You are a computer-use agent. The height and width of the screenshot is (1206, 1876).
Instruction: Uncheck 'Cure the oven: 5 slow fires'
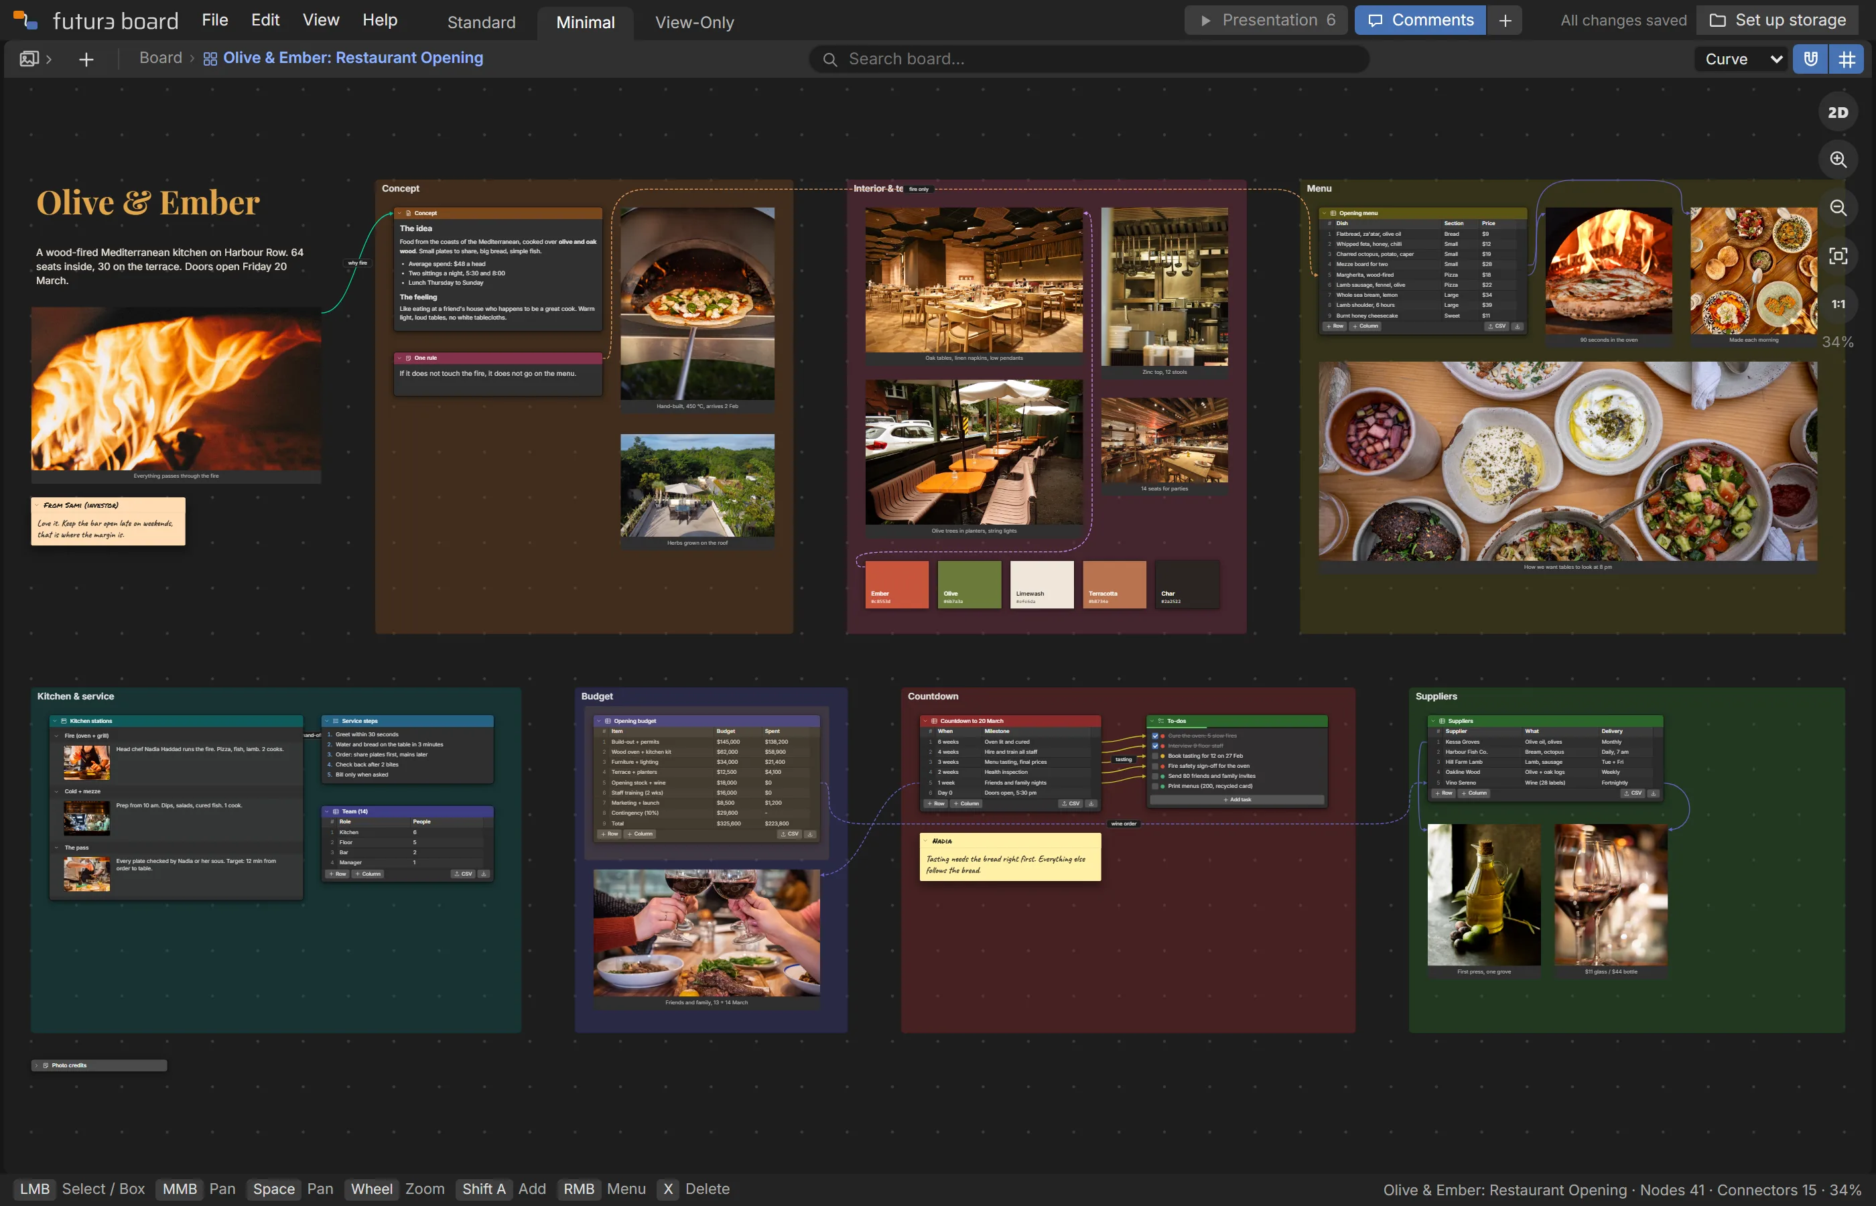[1155, 736]
